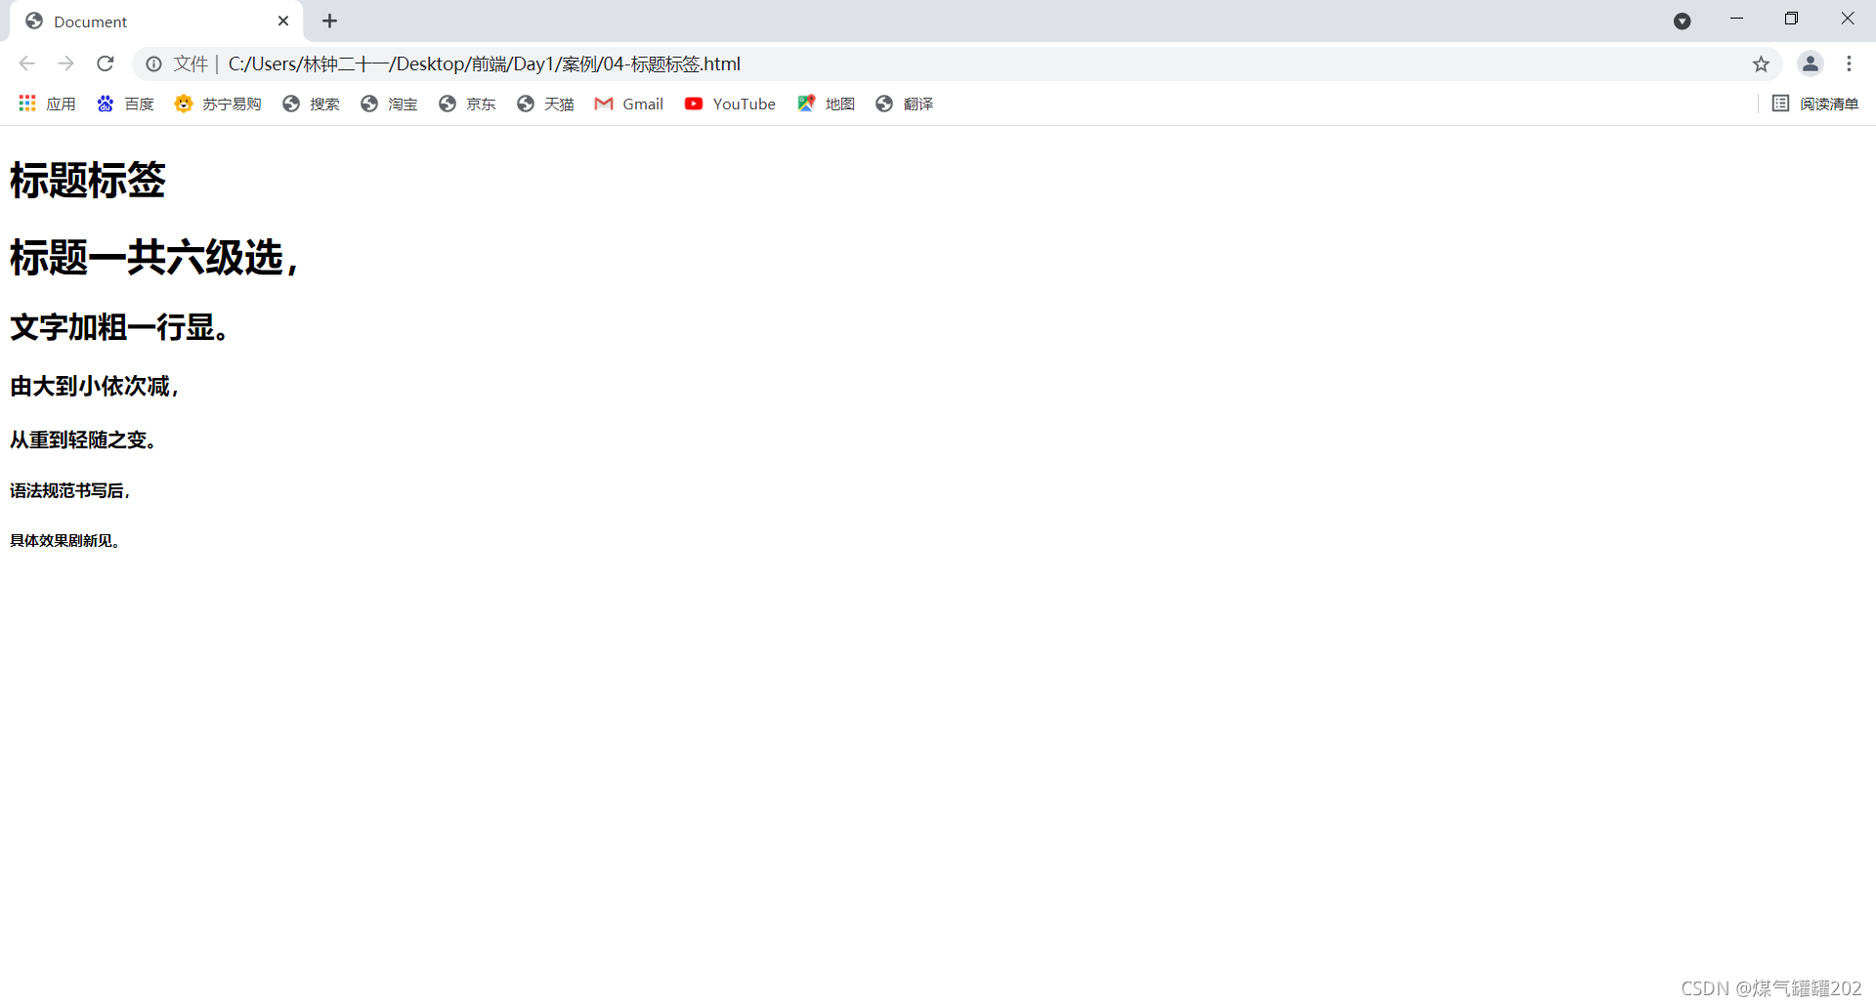
Task: Open the 淘宝 bookmark
Action: point(389,104)
